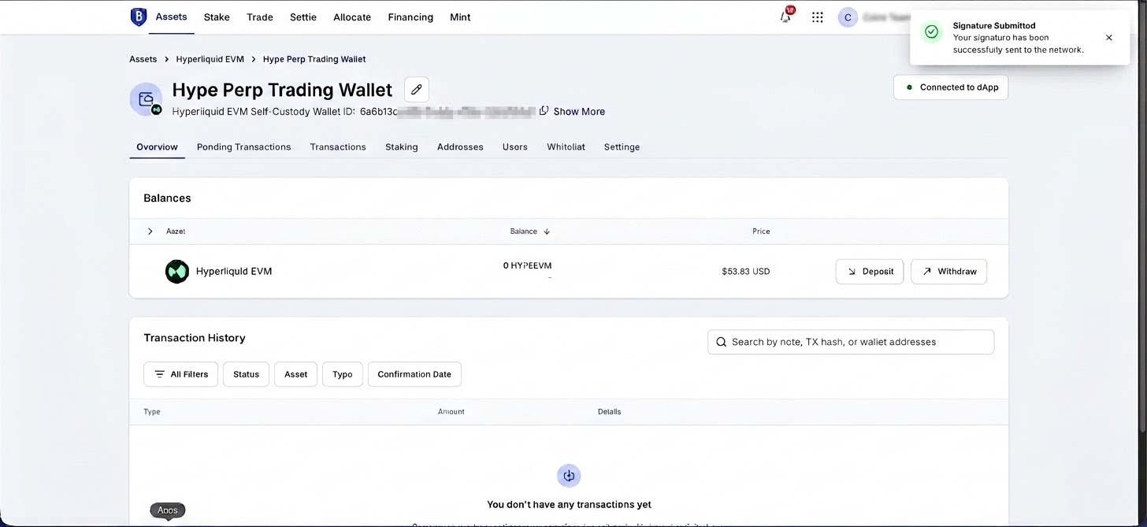Open the Trade menu
This screenshot has width=1147, height=527.
coord(260,17)
